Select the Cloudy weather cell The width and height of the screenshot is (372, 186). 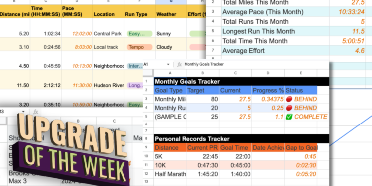pos(171,44)
